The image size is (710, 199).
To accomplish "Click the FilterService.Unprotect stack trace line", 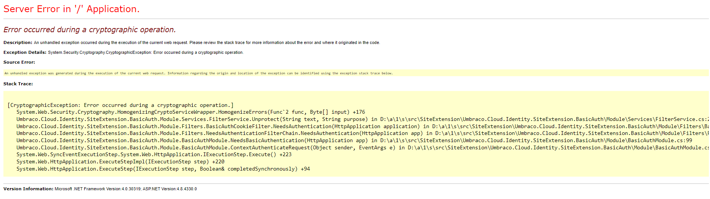I will [x=362, y=119].
